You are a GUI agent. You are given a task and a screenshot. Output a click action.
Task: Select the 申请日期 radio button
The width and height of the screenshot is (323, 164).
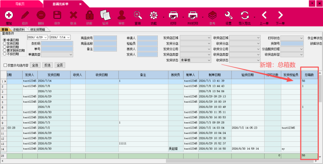coord(4,40)
